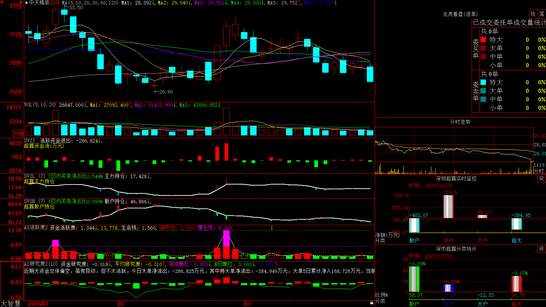Click the small red square icon in the top-left corner
Viewport: 546px width, 307px height.
[1, 2]
